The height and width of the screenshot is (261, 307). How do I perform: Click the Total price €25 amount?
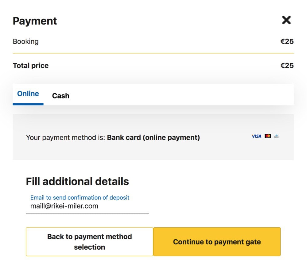[287, 66]
